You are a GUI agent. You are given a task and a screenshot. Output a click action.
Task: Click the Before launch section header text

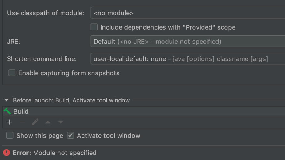tap(71, 100)
